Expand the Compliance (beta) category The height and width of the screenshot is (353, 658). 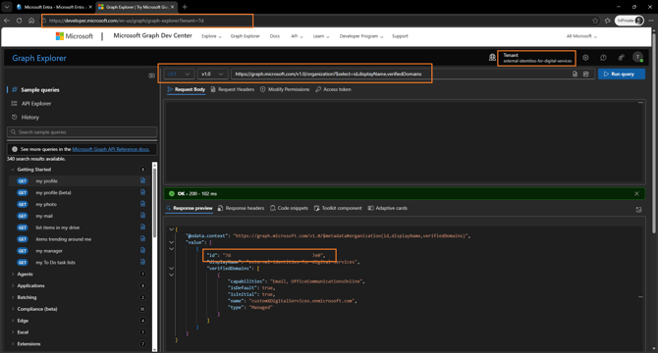point(13,309)
